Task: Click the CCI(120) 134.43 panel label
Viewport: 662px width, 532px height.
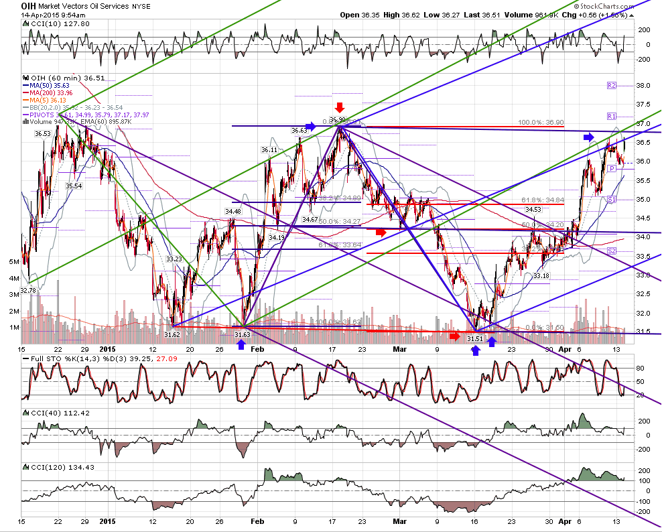Action: tap(61, 468)
